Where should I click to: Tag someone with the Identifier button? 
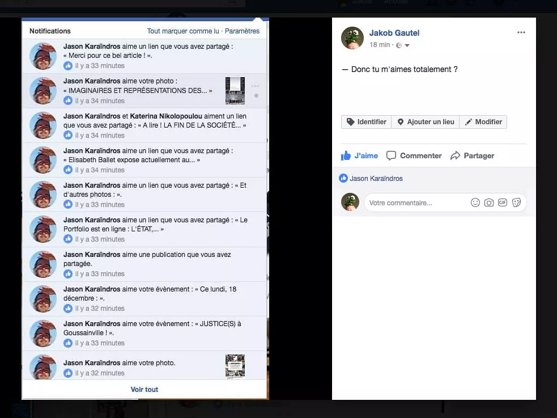(x=366, y=122)
